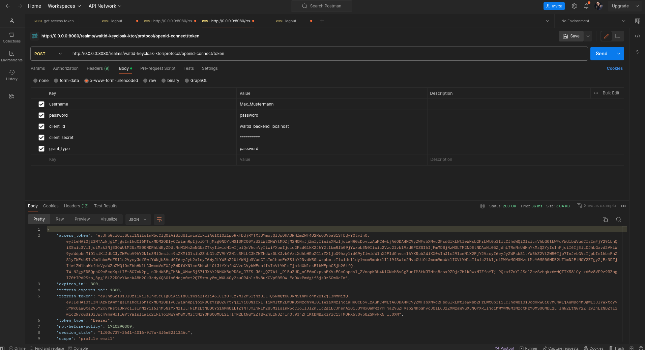Open Postbot in the status bar
This screenshot has height=350, width=645.
tap(505, 348)
